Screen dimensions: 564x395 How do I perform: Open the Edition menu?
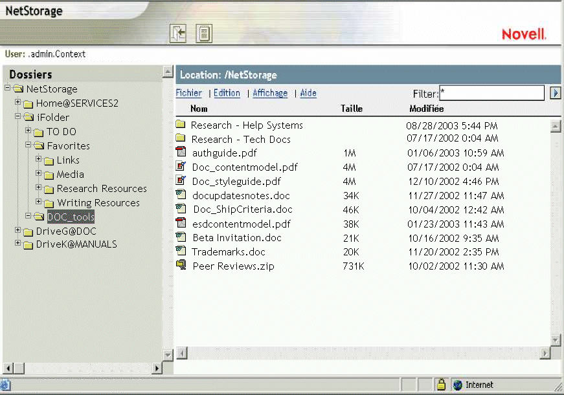pos(227,93)
